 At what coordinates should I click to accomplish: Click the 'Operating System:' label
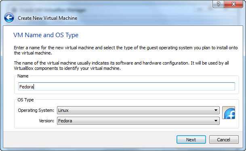pyautogui.click(x=36, y=110)
